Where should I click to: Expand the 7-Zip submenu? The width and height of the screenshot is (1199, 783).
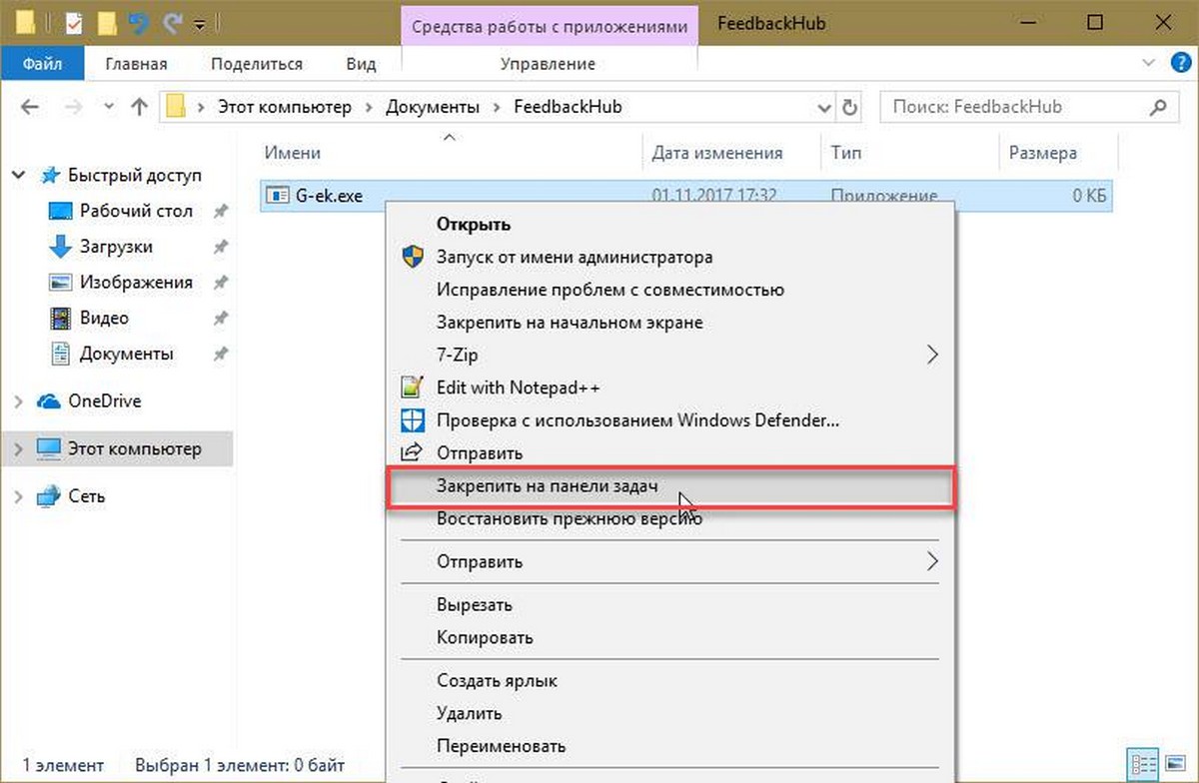point(932,355)
